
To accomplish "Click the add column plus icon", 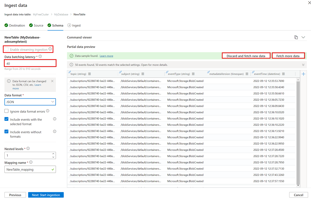I will [303, 74].
